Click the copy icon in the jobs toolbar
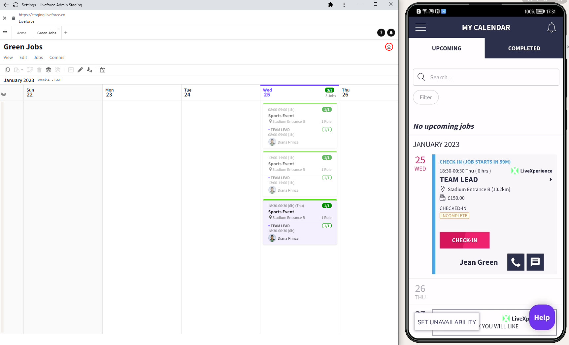The height and width of the screenshot is (345, 569). [8, 70]
